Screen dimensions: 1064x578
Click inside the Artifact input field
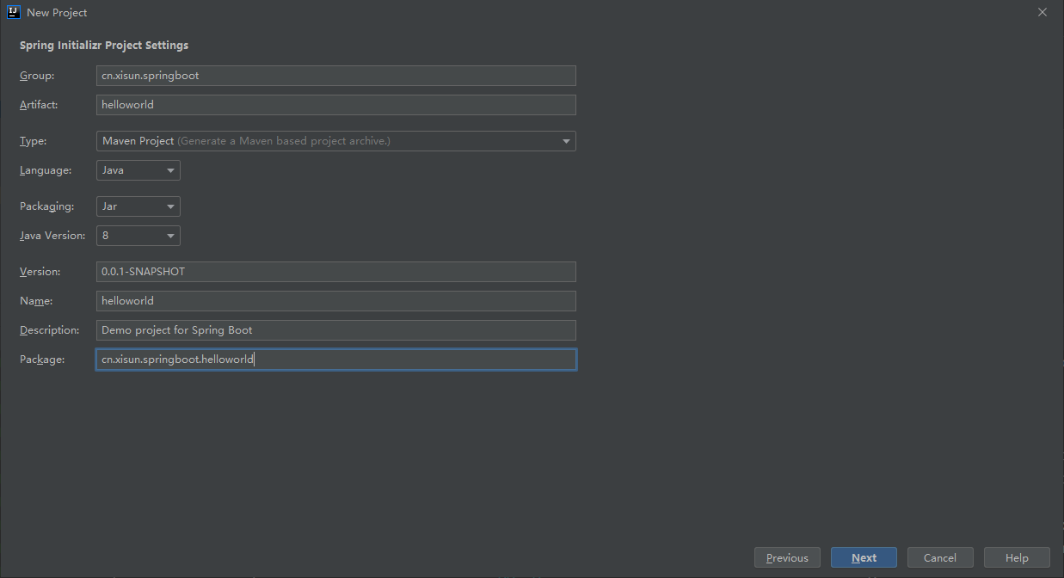[x=335, y=105]
